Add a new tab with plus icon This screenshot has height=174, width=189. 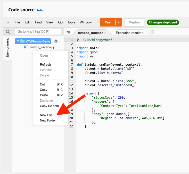pyautogui.click(x=152, y=32)
